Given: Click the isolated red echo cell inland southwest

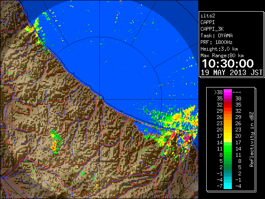Looking at the screenshot, I should click(54, 146).
